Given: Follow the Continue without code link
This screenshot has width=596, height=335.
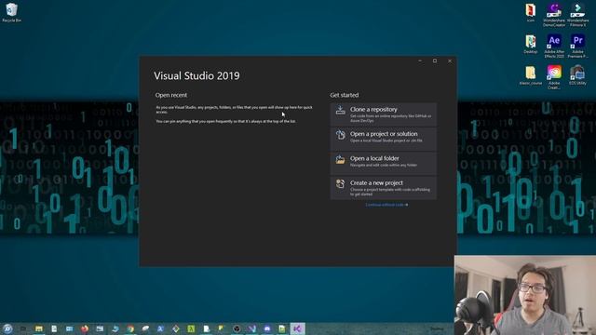Looking at the screenshot, I should point(386,205).
